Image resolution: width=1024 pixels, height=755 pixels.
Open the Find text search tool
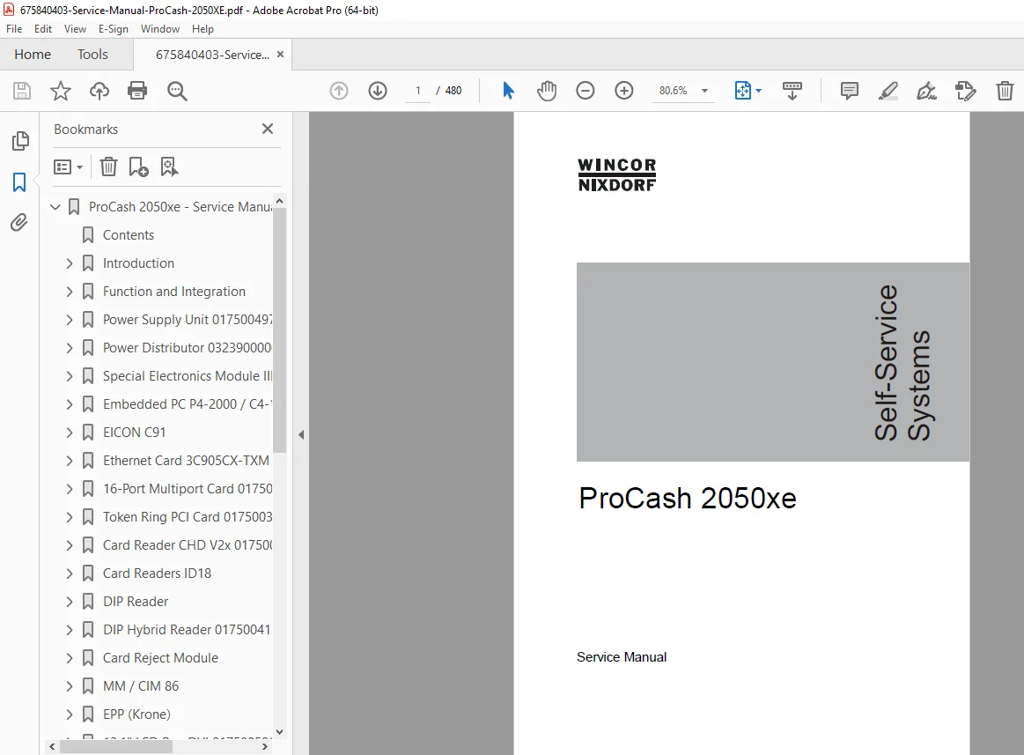(177, 91)
